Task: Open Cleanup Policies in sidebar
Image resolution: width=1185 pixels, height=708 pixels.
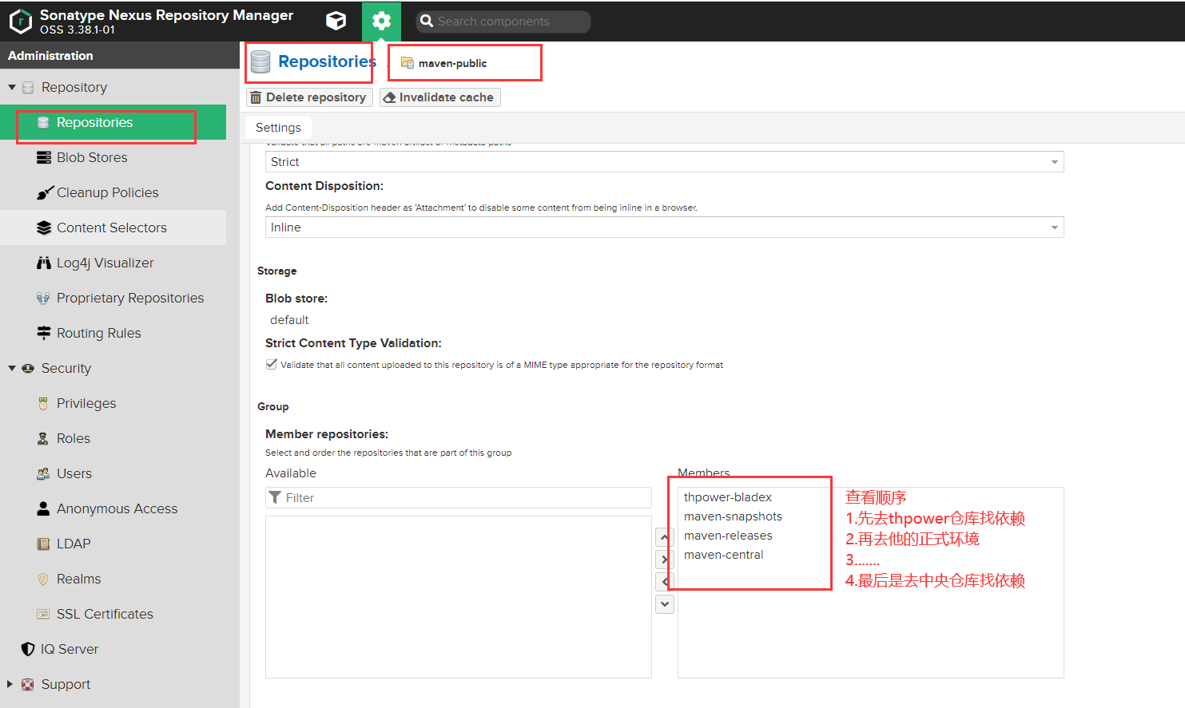Action: tap(113, 192)
